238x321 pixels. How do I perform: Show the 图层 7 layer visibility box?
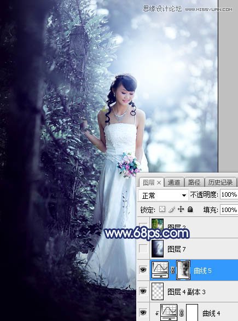tap(143, 249)
